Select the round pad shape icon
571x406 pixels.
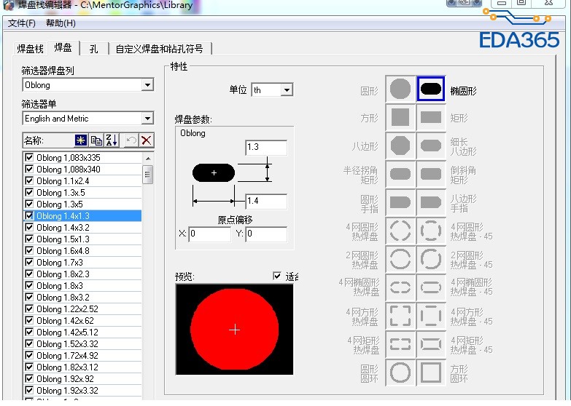click(400, 89)
